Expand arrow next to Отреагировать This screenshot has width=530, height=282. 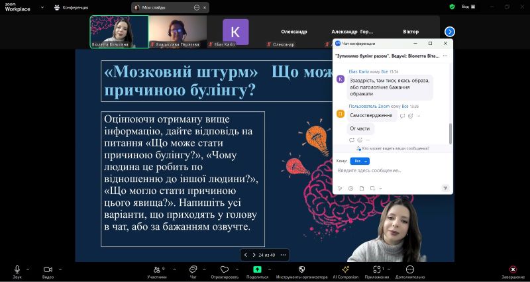[237, 269]
